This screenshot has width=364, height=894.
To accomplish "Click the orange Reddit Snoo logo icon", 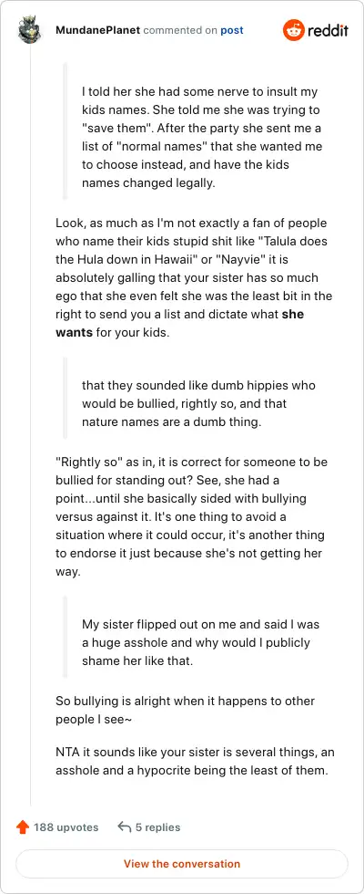I will tap(293, 30).
